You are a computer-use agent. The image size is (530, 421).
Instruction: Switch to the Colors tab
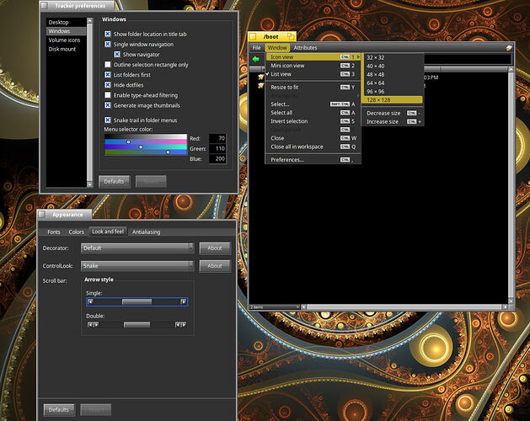point(76,232)
